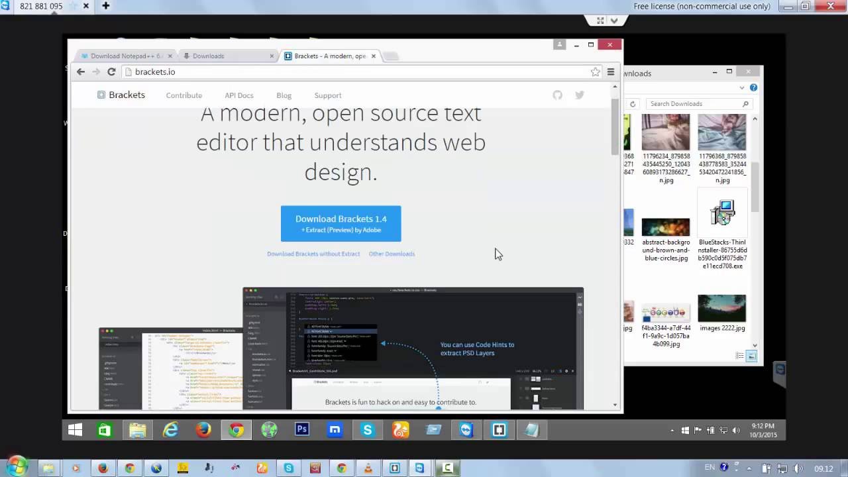Click Download Brackets 1.4 button
848x477 pixels.
pos(341,223)
